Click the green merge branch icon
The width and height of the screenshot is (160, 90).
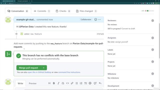coord(8,54)
